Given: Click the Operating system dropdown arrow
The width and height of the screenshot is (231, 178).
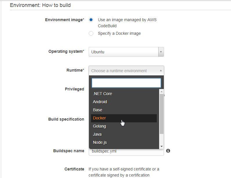Looking at the screenshot, I should [x=161, y=52].
